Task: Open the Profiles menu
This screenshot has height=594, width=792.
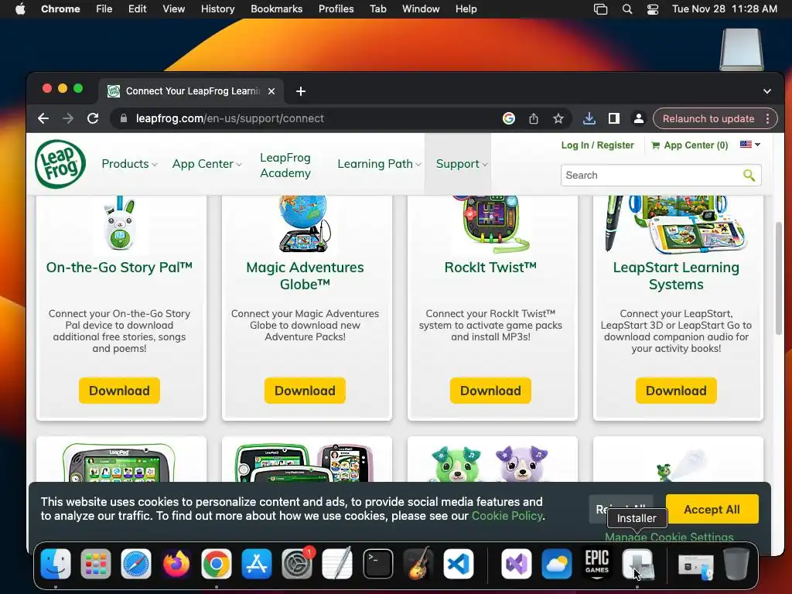Action: 336,9
